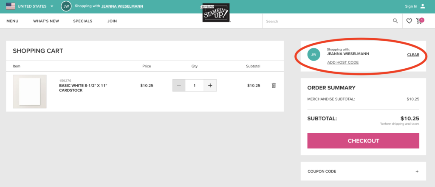Open the shopping cart icon
Image resolution: width=435 pixels, height=187 pixels.
click(x=420, y=21)
